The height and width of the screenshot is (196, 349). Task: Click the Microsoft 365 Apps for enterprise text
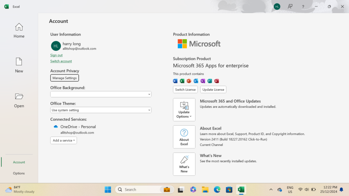211,66
